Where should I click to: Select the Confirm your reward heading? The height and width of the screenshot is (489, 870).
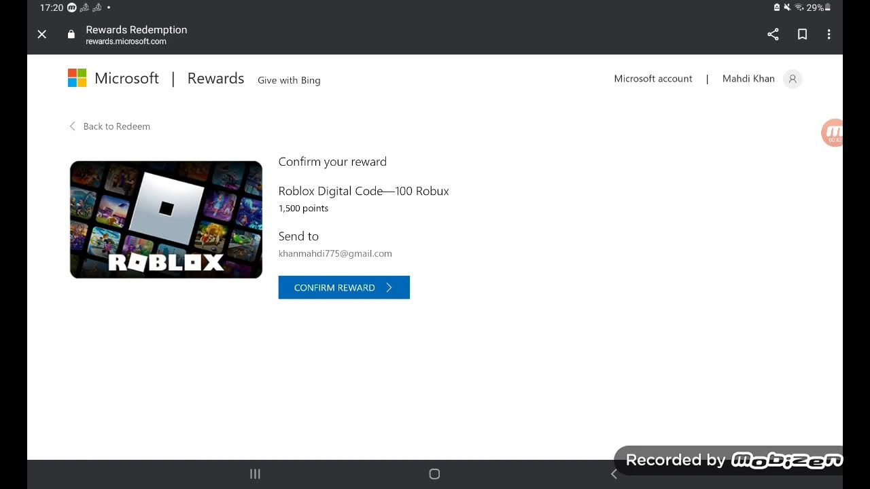point(332,162)
